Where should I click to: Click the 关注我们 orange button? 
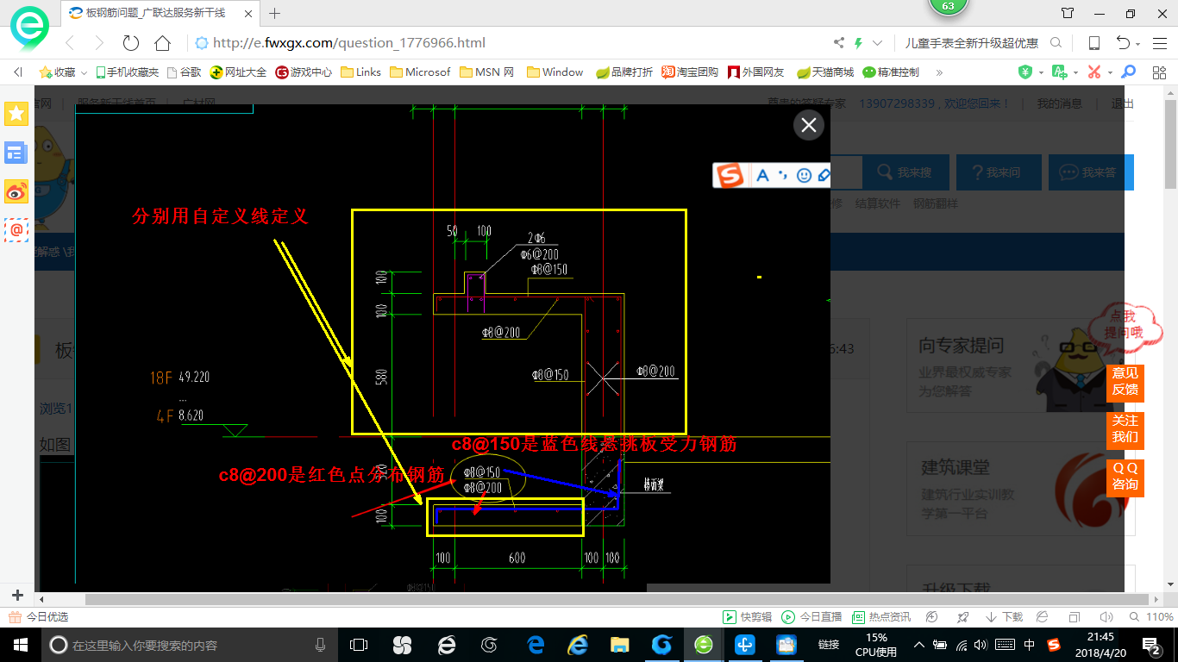click(x=1125, y=429)
